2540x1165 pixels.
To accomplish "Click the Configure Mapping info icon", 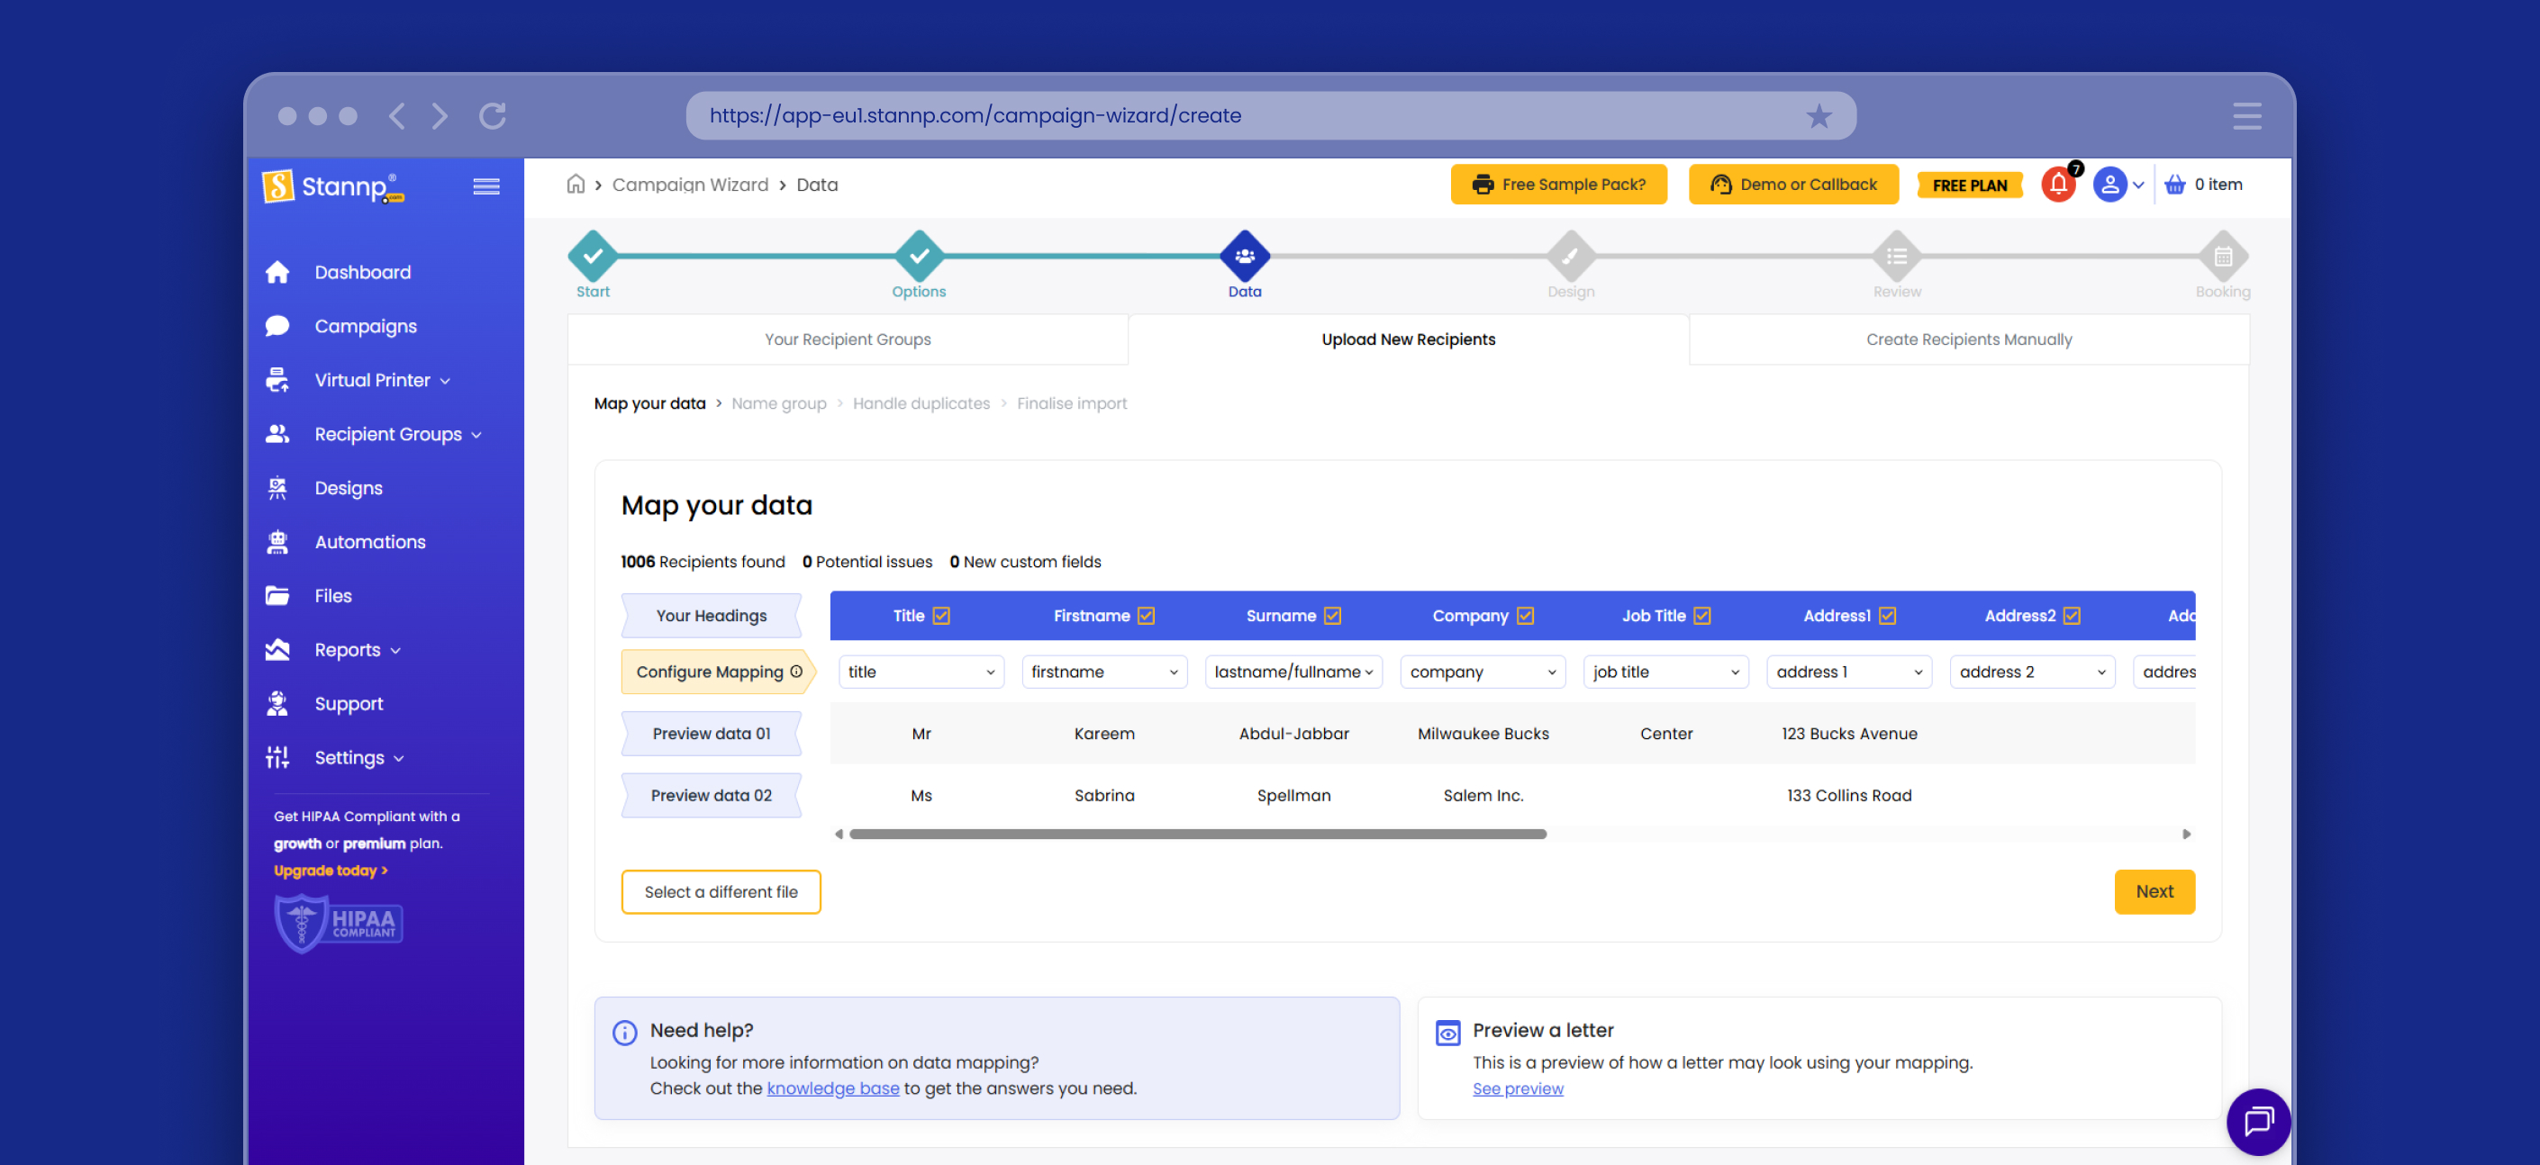I will tap(797, 672).
